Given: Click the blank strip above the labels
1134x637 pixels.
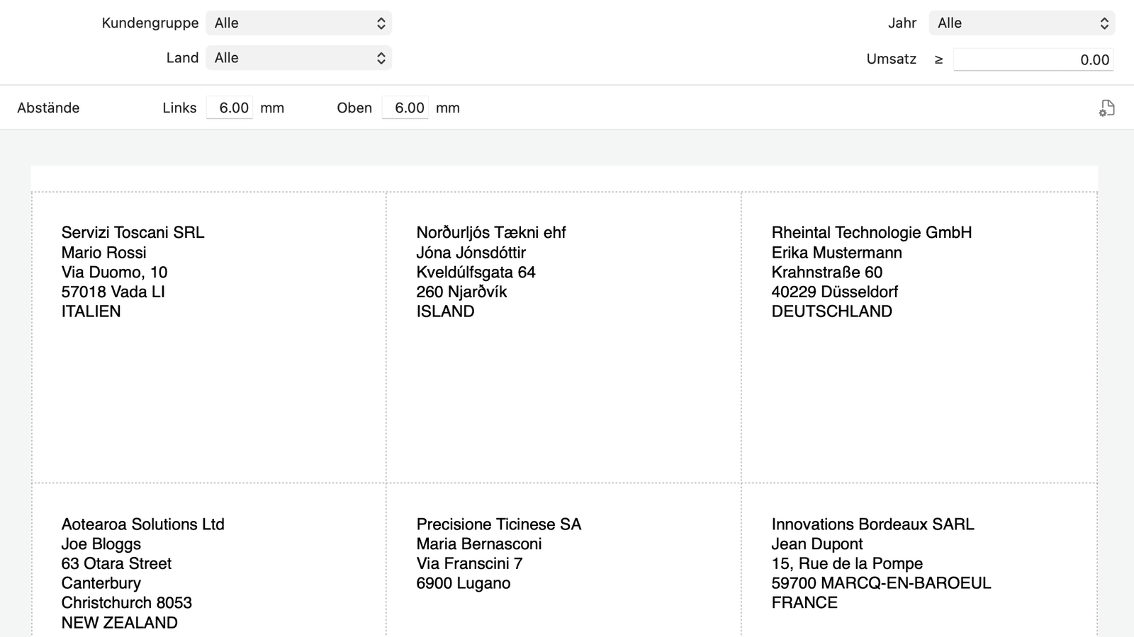Looking at the screenshot, I should point(564,178).
